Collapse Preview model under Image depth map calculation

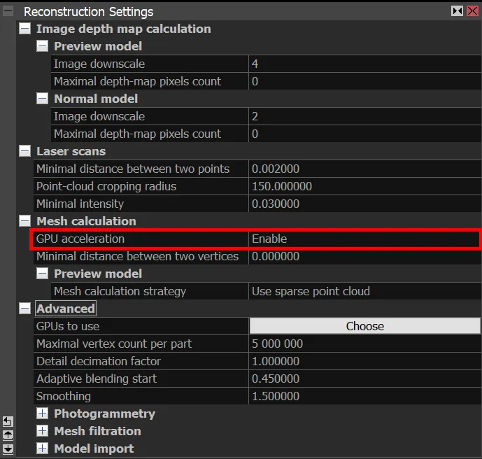tap(42, 46)
